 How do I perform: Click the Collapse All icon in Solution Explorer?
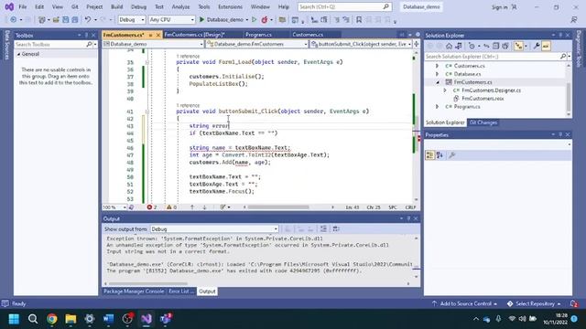point(495,46)
